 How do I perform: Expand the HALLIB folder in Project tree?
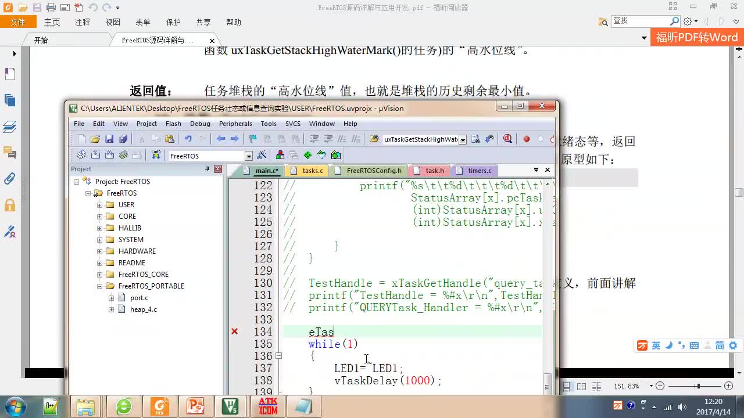pyautogui.click(x=99, y=228)
